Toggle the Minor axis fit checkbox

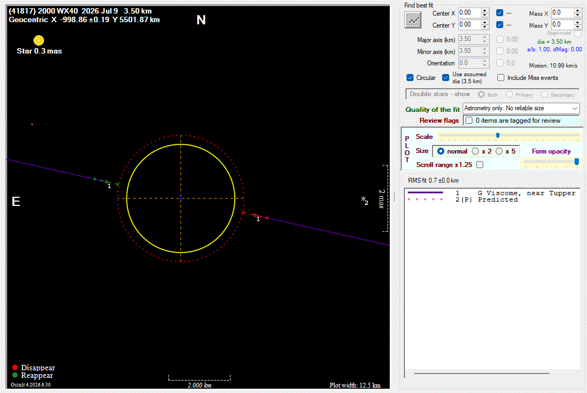(499, 51)
